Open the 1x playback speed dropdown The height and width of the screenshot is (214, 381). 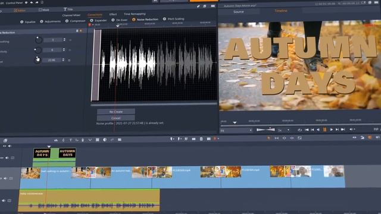point(288,130)
